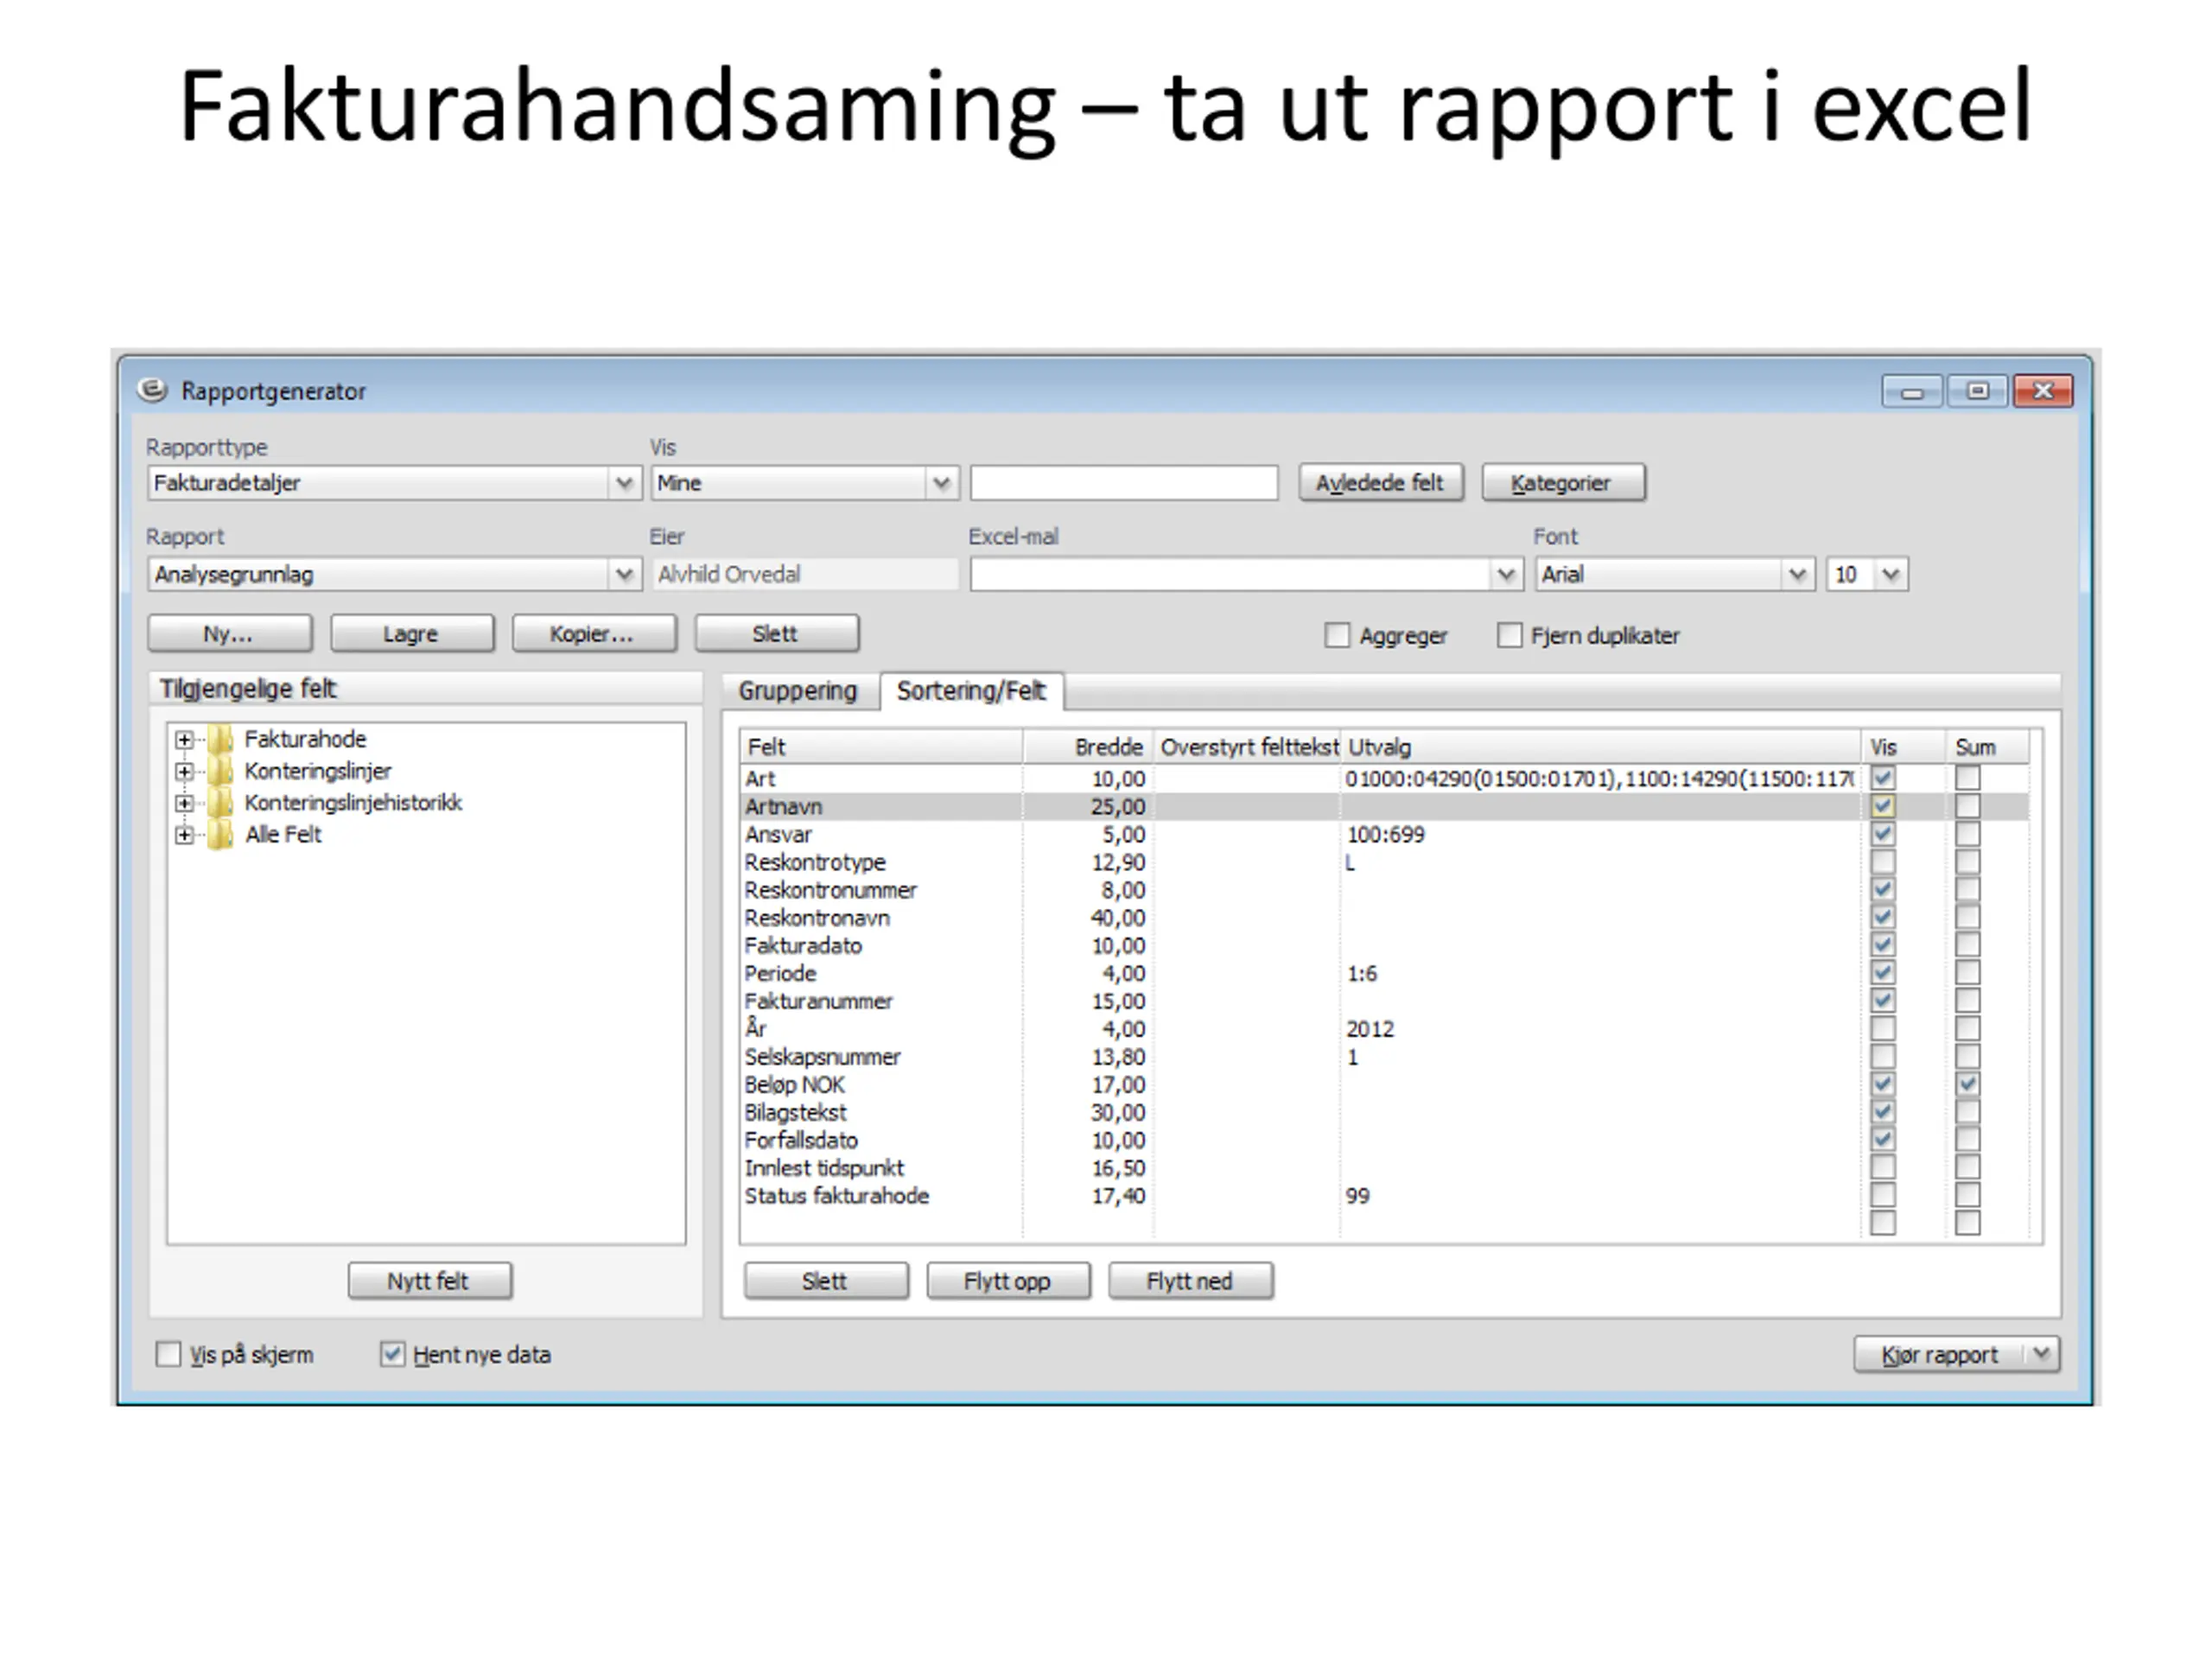The height and width of the screenshot is (1659, 2212).
Task: Click the Kjør rapport button
Action: click(x=1940, y=1354)
